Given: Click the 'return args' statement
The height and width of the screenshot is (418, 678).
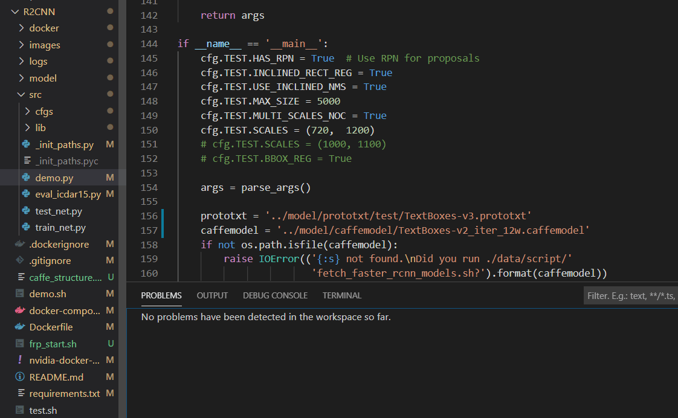Looking at the screenshot, I should [232, 16].
